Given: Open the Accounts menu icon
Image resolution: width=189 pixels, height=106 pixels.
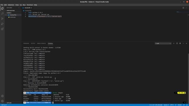Looking at the screenshot, I should click(2, 96).
